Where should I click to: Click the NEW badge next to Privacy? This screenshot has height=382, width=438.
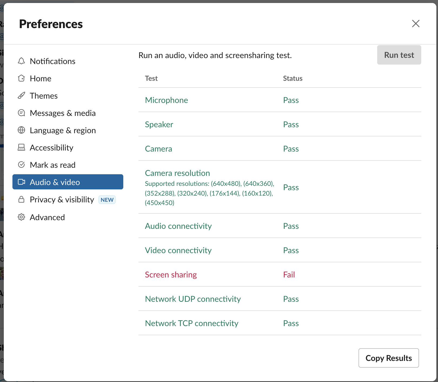pyautogui.click(x=107, y=200)
